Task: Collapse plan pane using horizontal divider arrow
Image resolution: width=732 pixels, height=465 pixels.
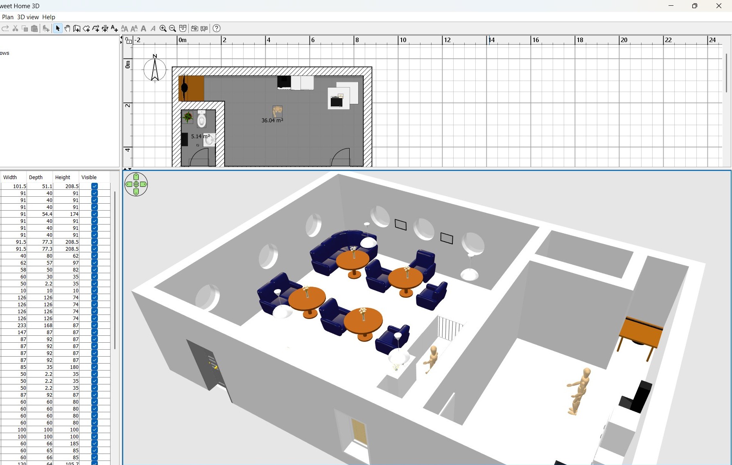Action: 125,168
